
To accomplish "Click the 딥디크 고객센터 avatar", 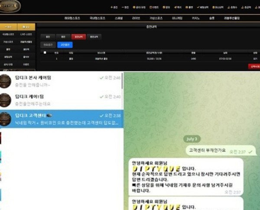I will tap(5, 119).
